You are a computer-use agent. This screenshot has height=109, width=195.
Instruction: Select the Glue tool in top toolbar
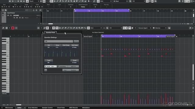(66, 1)
